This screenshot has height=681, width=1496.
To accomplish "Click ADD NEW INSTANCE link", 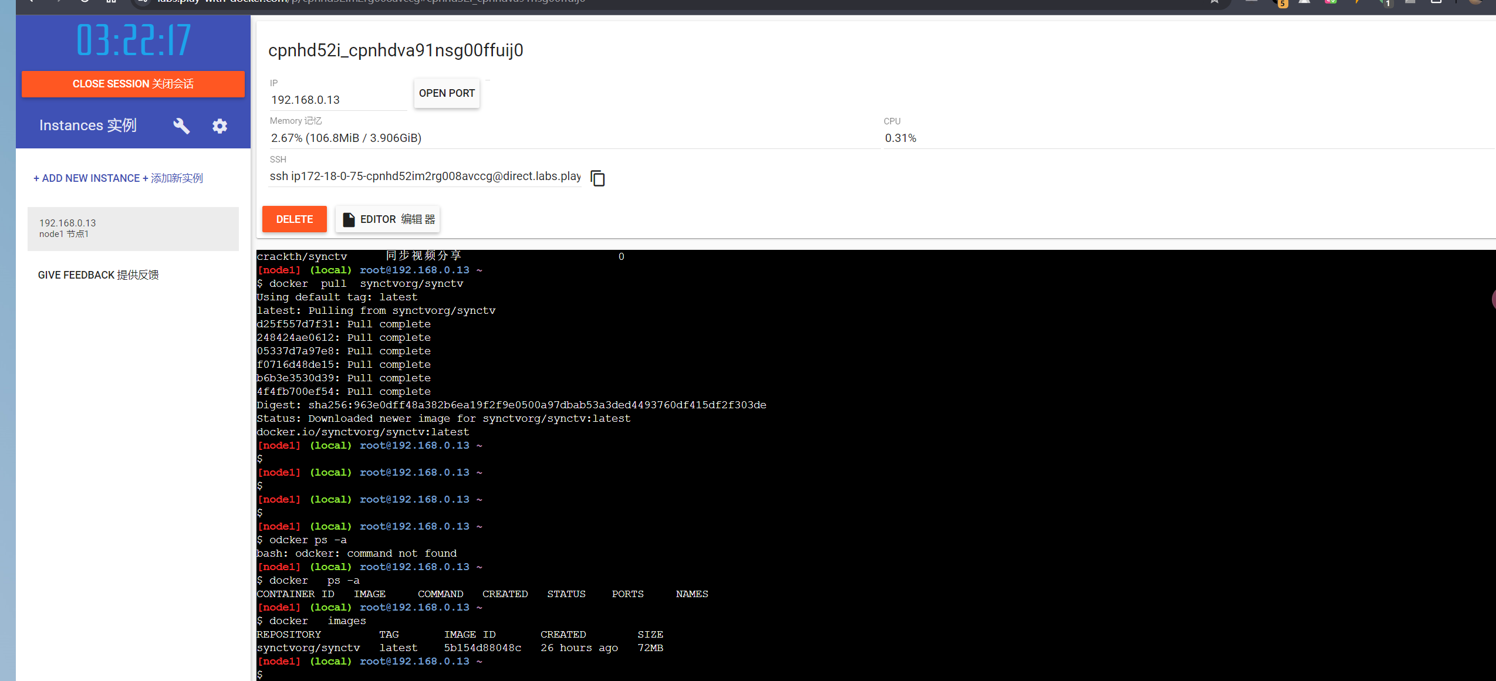I will [x=118, y=178].
